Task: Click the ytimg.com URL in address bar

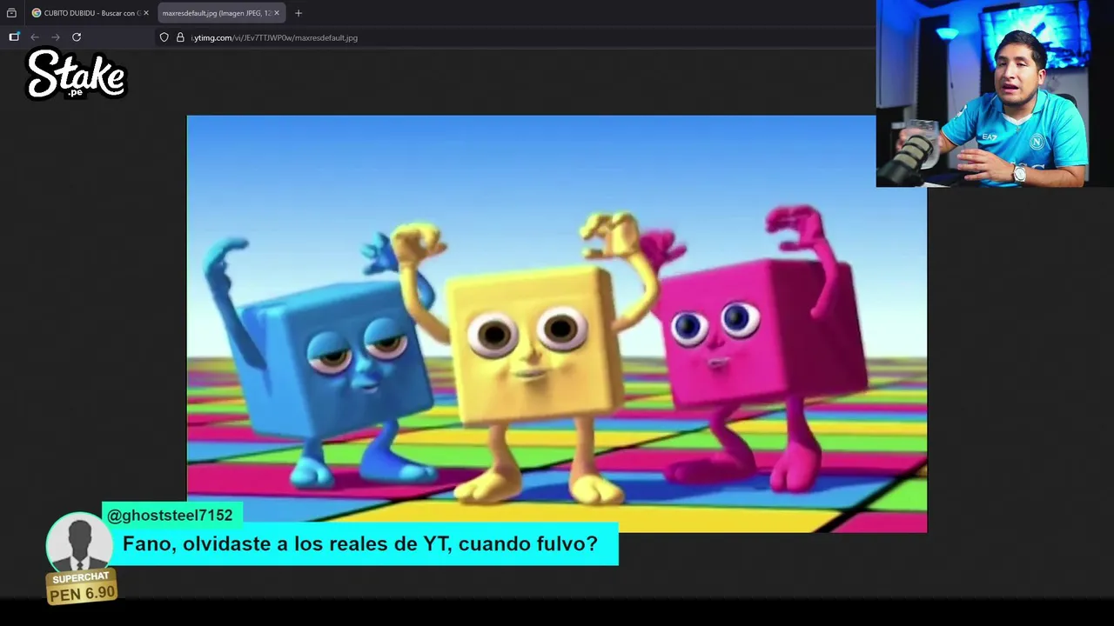Action: (x=274, y=37)
